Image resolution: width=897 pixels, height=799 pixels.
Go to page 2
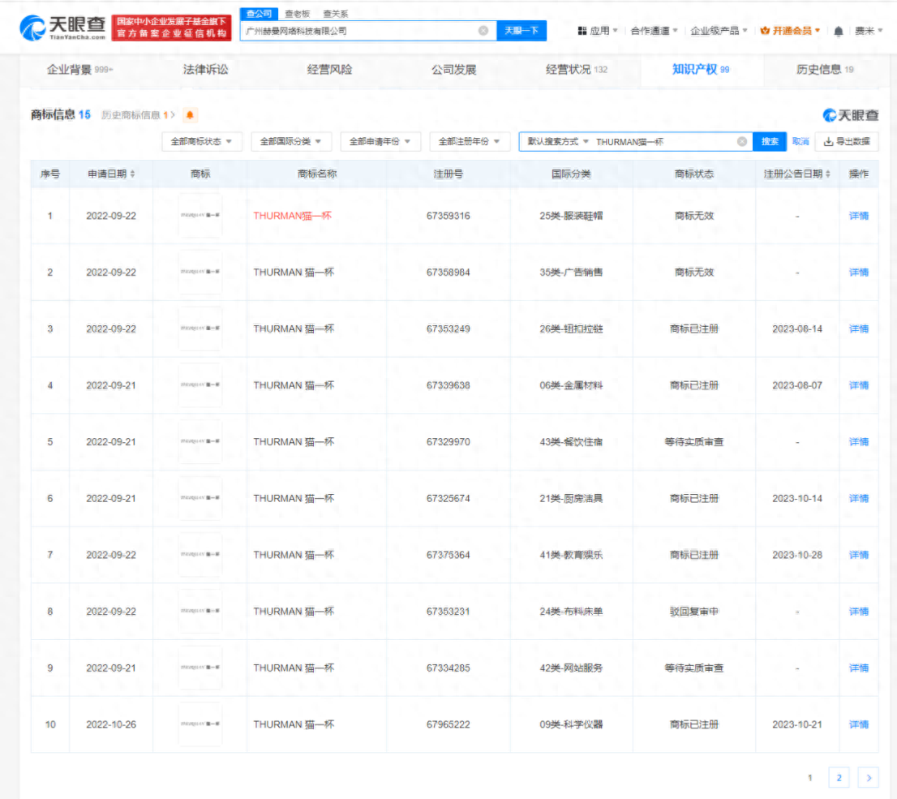pos(839,777)
